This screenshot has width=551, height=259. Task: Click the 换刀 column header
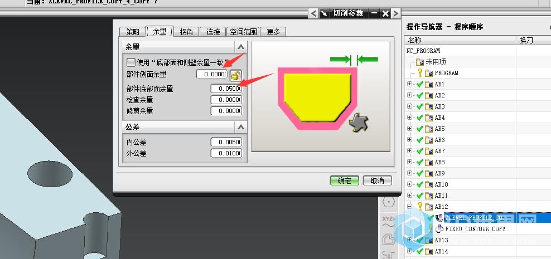coord(533,40)
